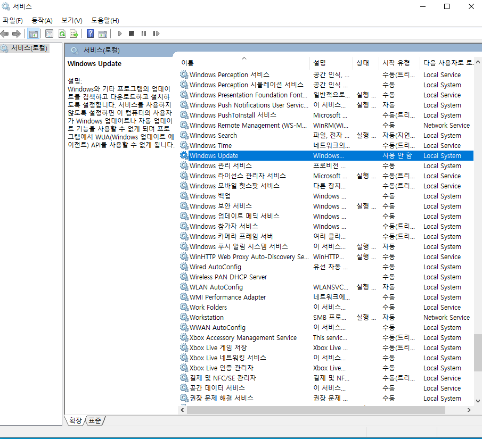
Task: Click the Refresh toolbar icon
Action: [62, 34]
